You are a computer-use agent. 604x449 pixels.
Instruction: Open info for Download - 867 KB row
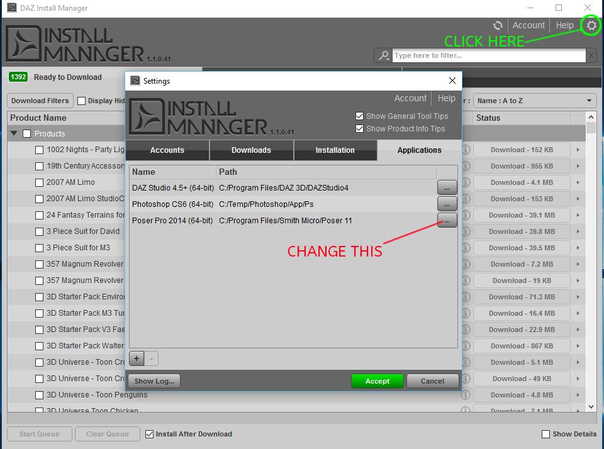point(466,346)
